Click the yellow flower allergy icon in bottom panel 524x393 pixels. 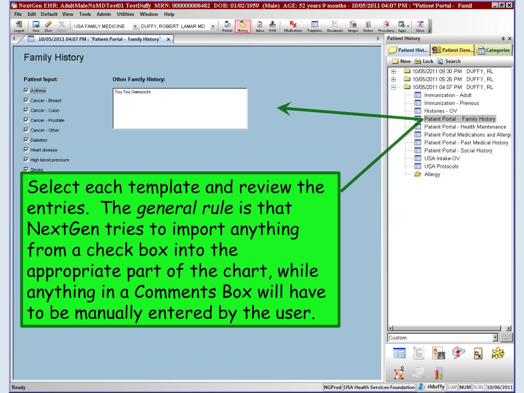pyautogui.click(x=498, y=353)
